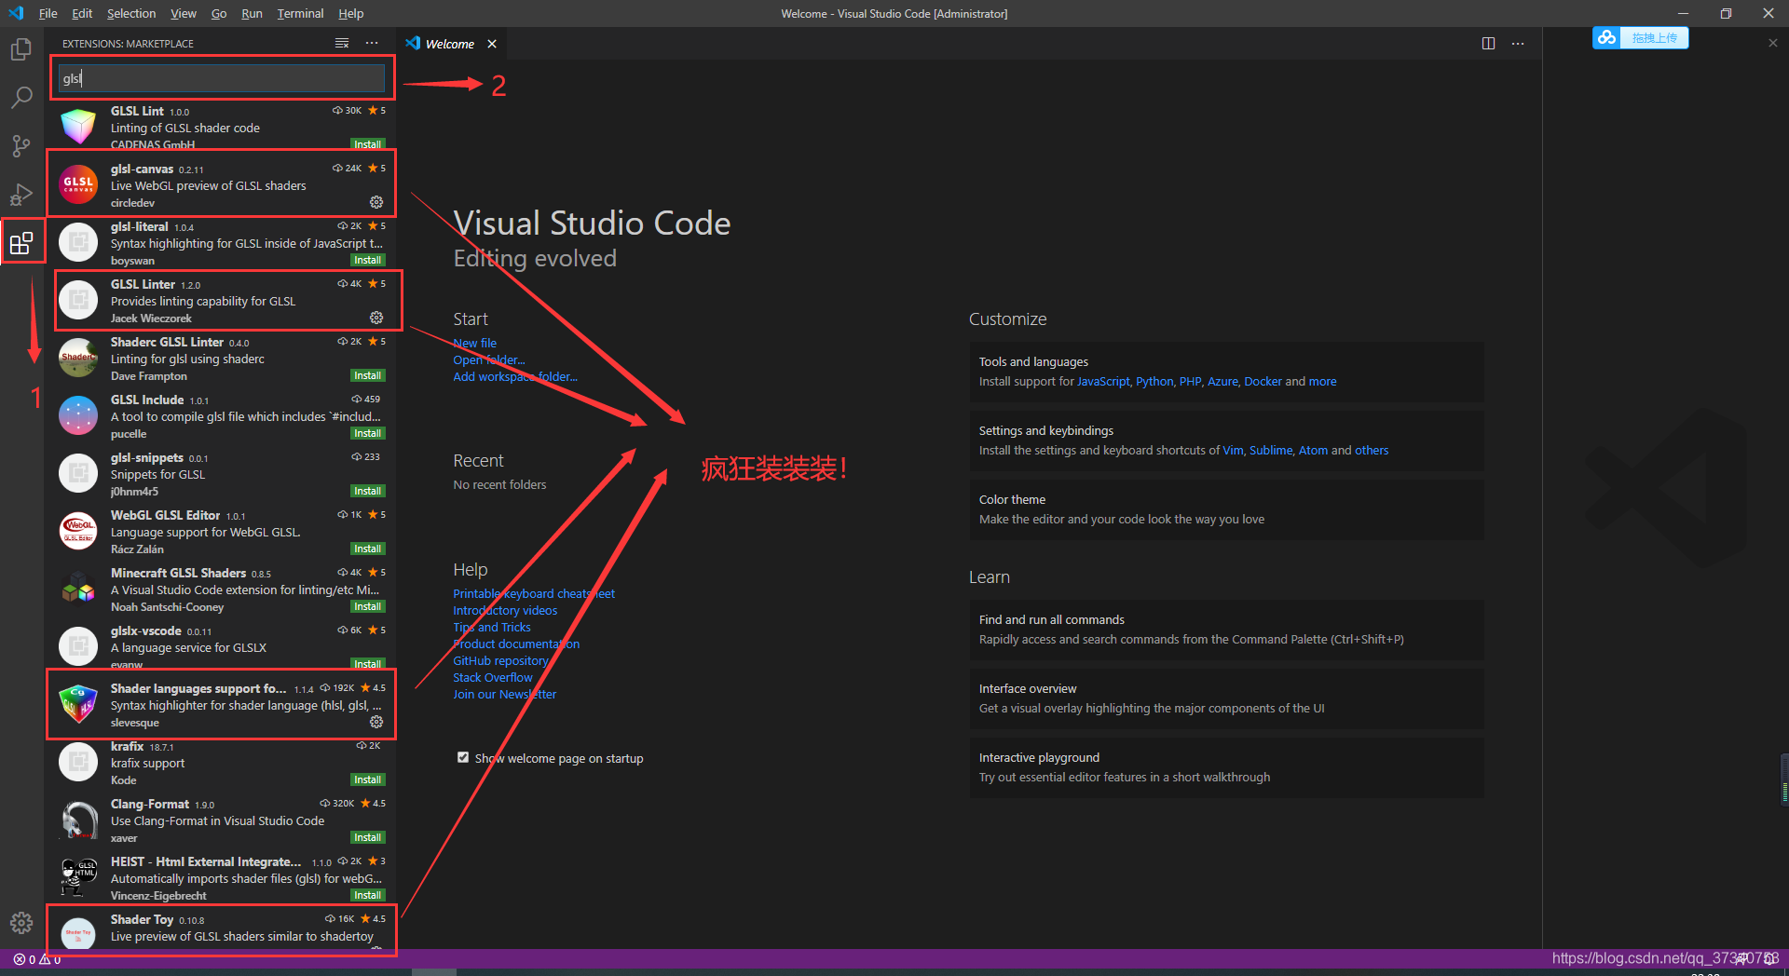Image resolution: width=1789 pixels, height=976 pixels.
Task: Open the Help menu
Action: [x=351, y=13]
